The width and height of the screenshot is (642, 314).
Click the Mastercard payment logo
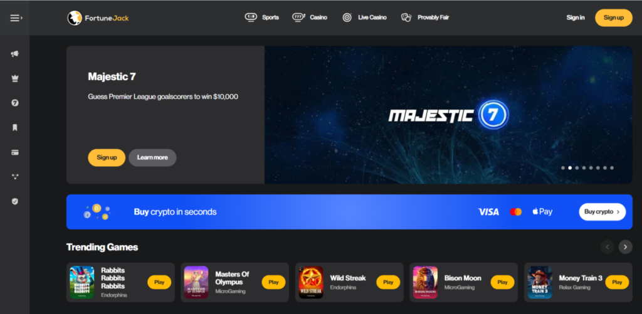point(515,212)
